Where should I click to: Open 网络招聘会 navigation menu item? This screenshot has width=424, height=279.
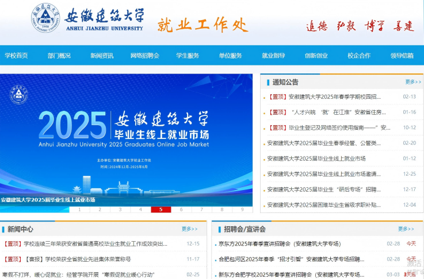pyautogui.click(x=144, y=56)
